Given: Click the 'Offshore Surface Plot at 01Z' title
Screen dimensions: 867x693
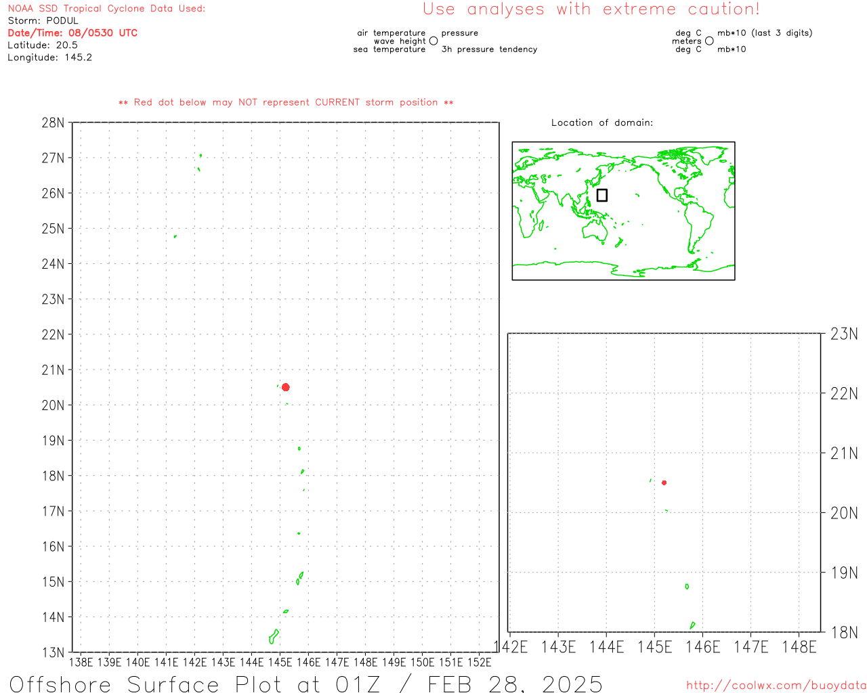Looking at the screenshot, I should pyautogui.click(x=196, y=684).
